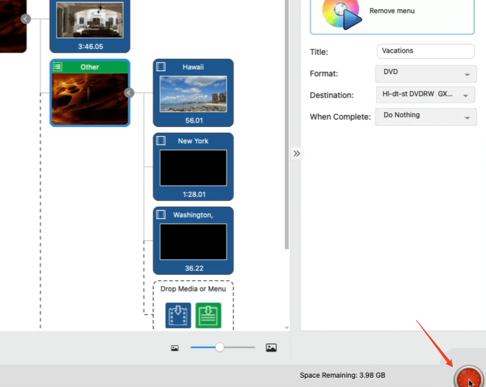
Task: Select the Hawaii video thumbnail
Action: pos(193,94)
